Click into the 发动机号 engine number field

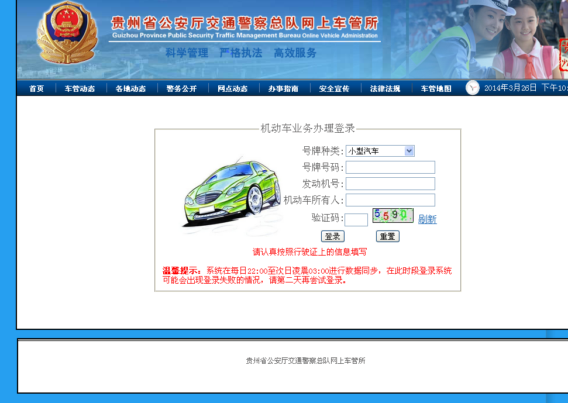(x=390, y=184)
